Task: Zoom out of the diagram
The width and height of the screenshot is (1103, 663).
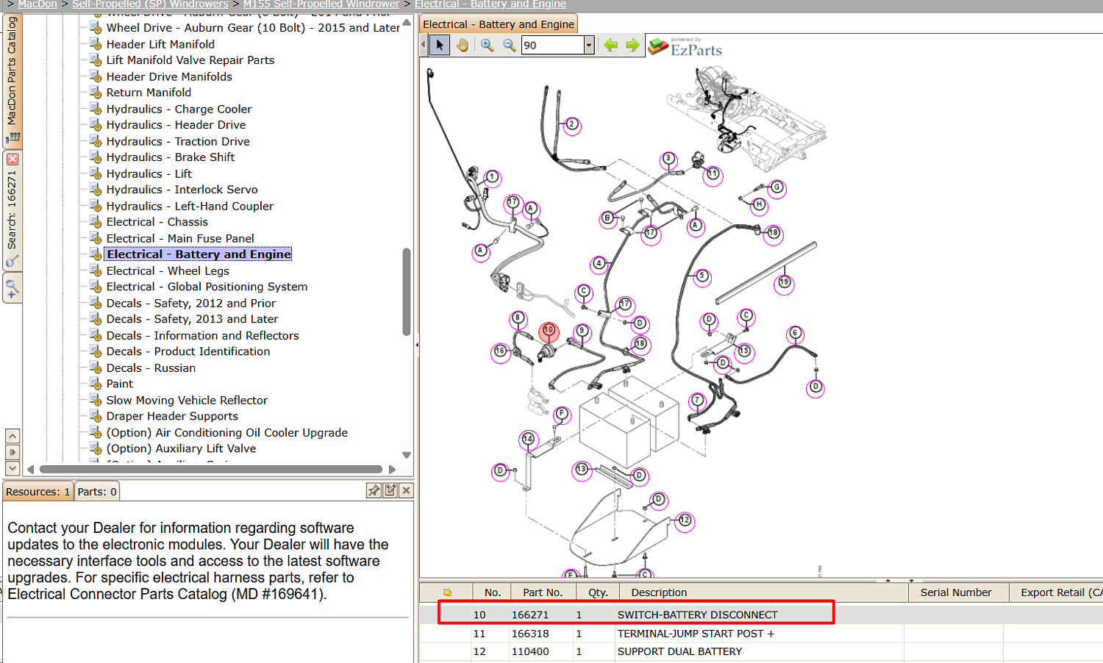Action: click(x=509, y=45)
